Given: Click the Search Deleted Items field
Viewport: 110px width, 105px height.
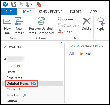Looking at the screenshot, I should point(89,46).
